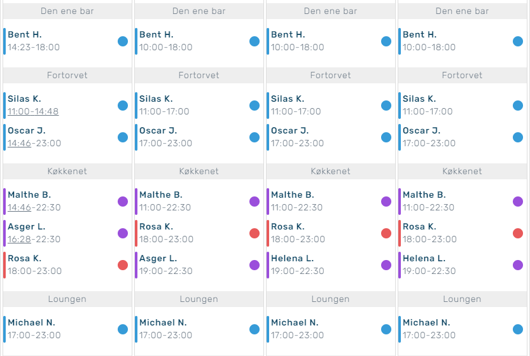530x356 pixels.
Task: Click Den ene bar header in third column
Action: click(330, 11)
